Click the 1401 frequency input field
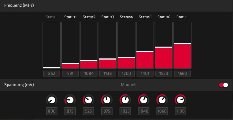The width and height of the screenshot is (233, 120). (x=145, y=73)
